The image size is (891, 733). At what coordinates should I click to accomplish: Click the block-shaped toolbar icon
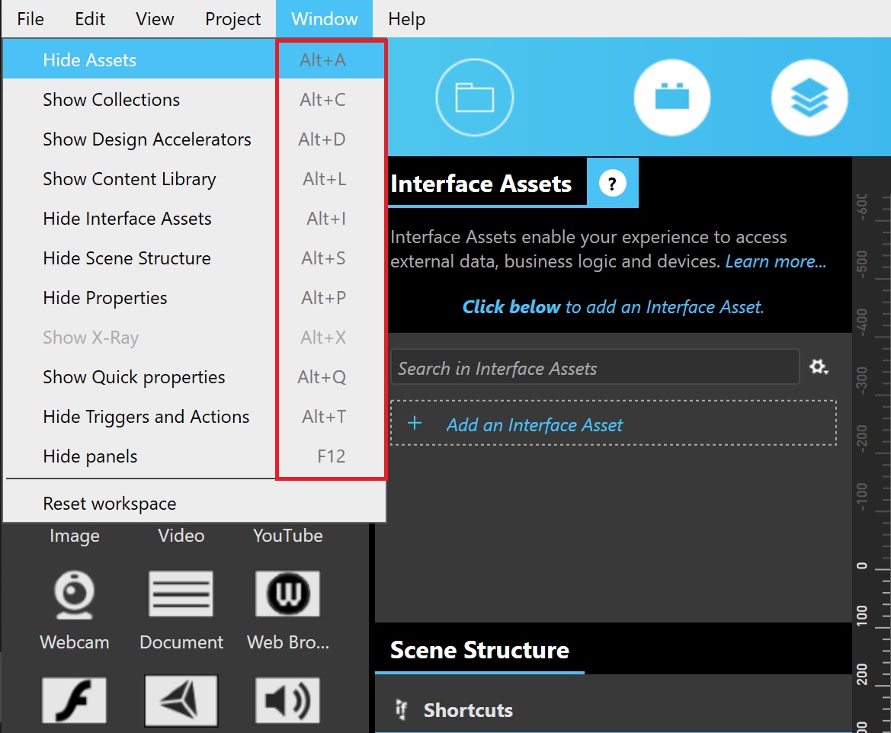(672, 98)
